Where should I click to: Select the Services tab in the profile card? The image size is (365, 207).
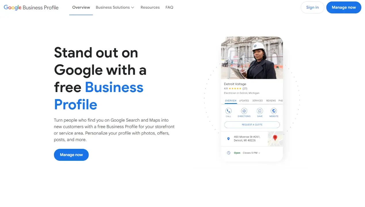257,101
